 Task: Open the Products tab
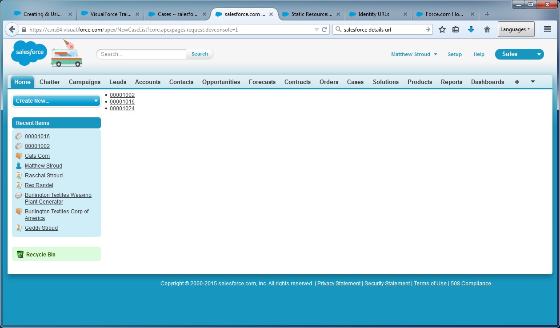pos(420,82)
